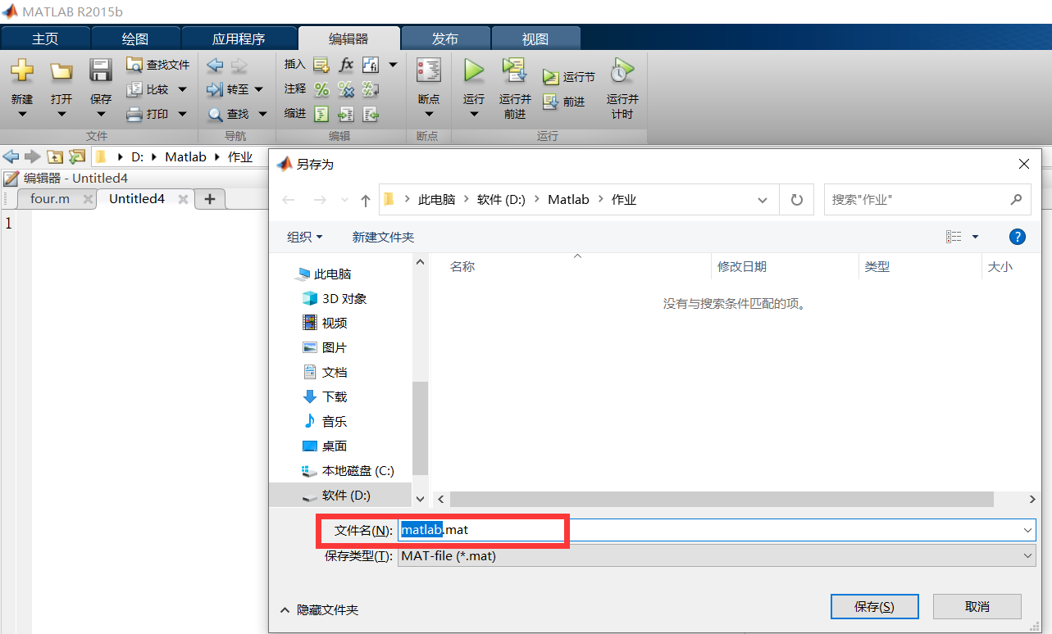Click the wrap comments icon
Screen dimensions: 1052x634
(371, 89)
